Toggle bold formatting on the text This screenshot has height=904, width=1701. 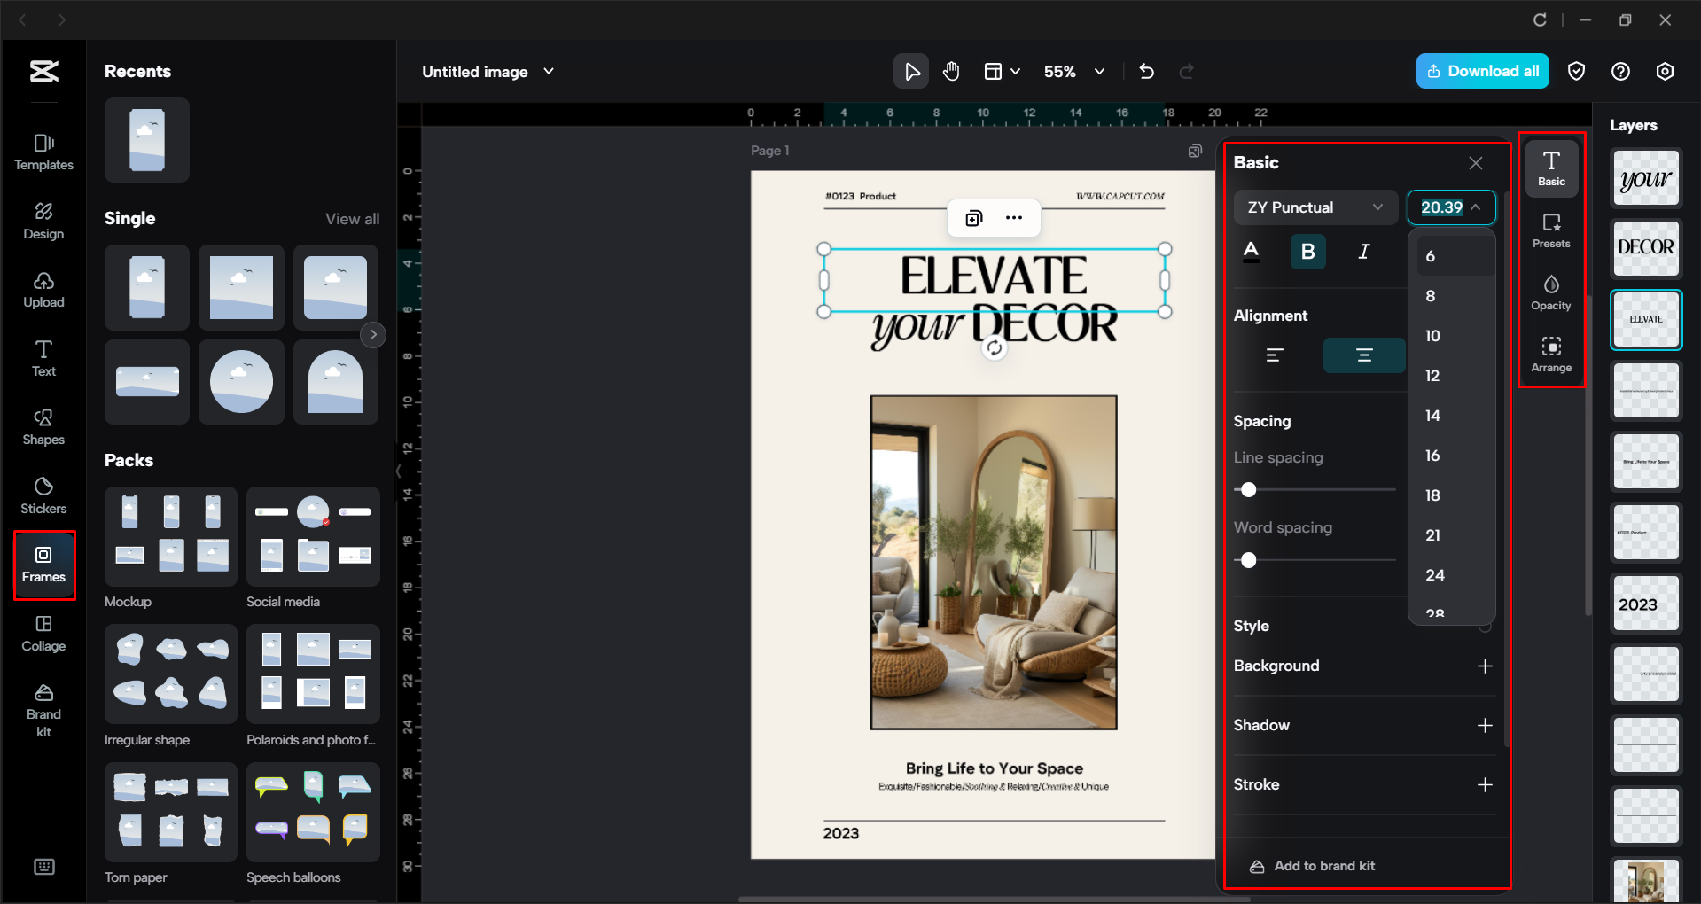(x=1307, y=252)
